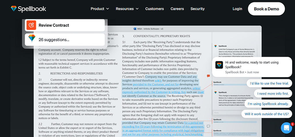Click the gem icon beside 26 suggestions
295x137 pixels.
point(32,38)
